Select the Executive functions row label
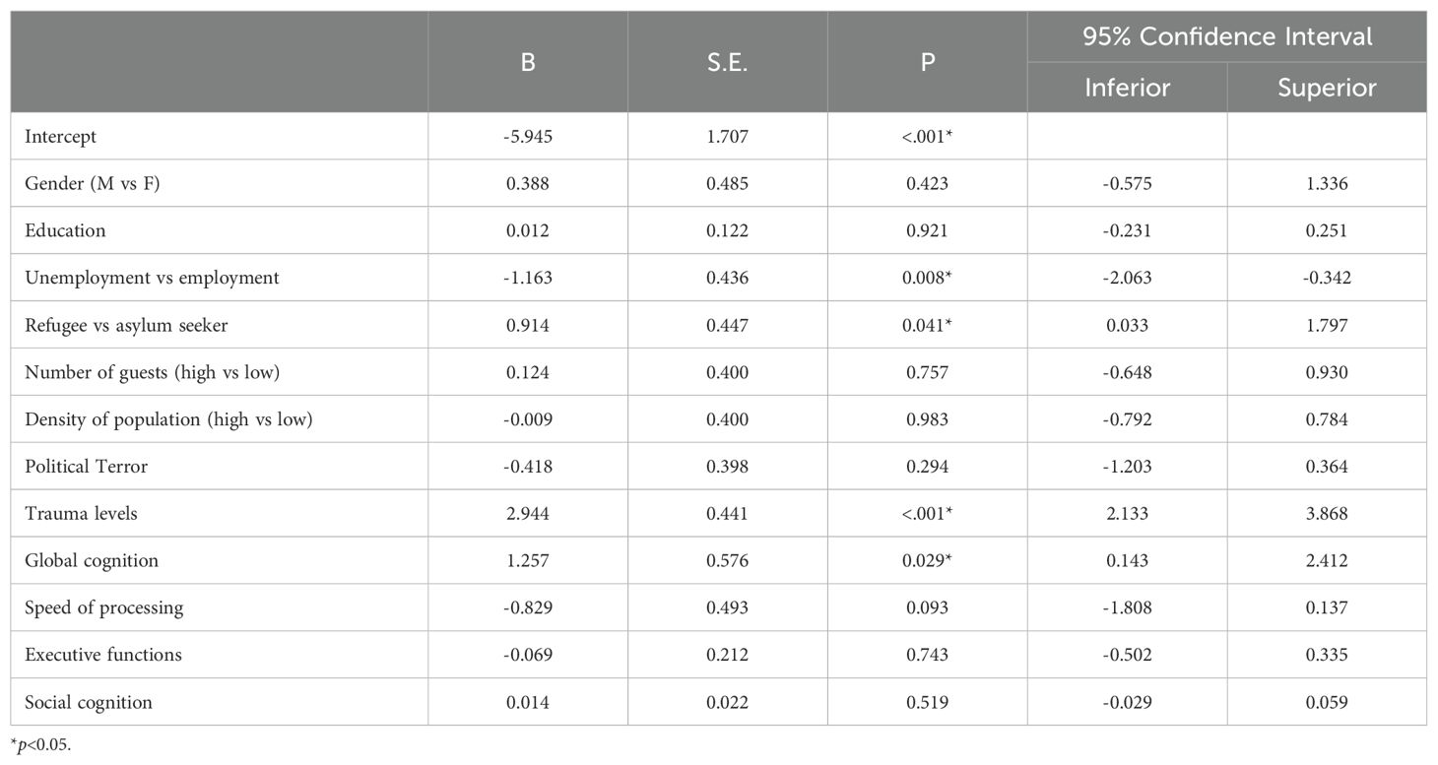The width and height of the screenshot is (1438, 765). pyautogui.click(x=103, y=655)
